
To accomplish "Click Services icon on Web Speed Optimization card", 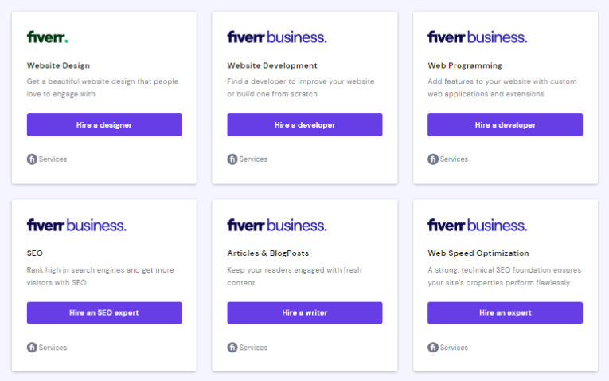I will (433, 348).
